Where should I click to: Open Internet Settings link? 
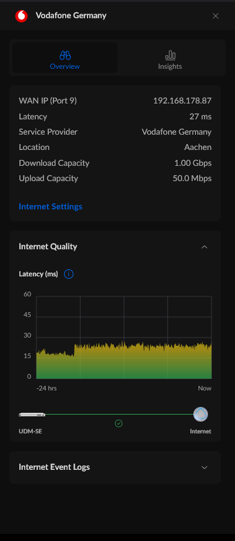coord(51,206)
